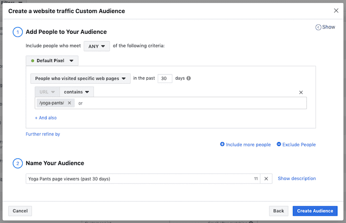
Task: Open the URL field dropdown
Action: (47, 92)
